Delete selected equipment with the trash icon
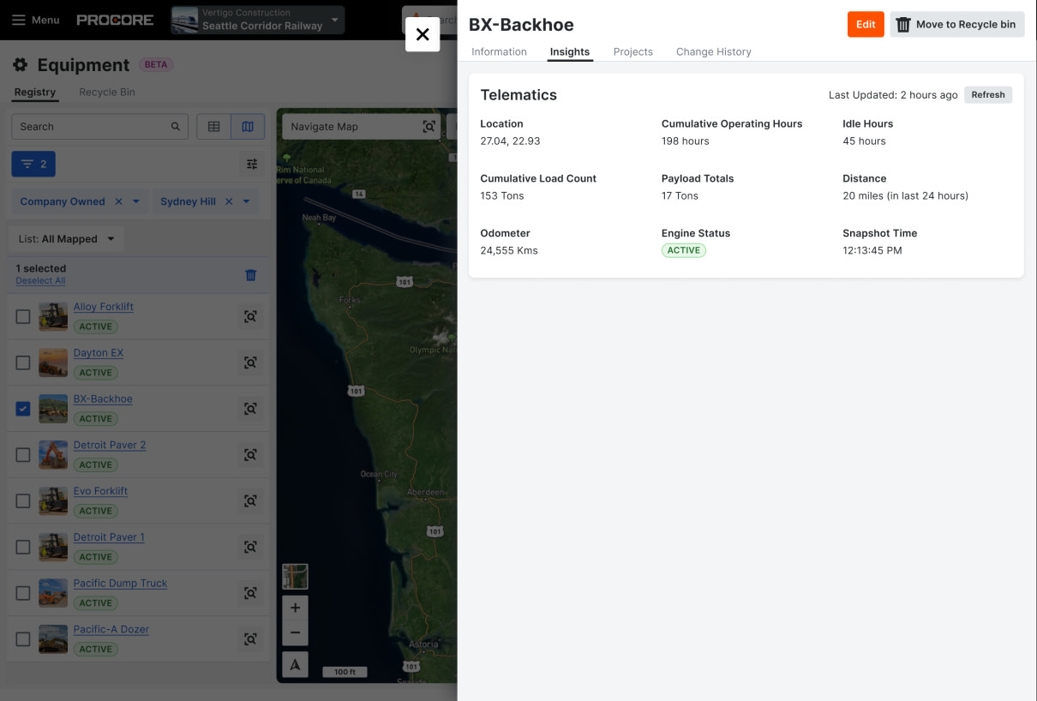Viewport: 1037px width, 701px height. click(250, 274)
